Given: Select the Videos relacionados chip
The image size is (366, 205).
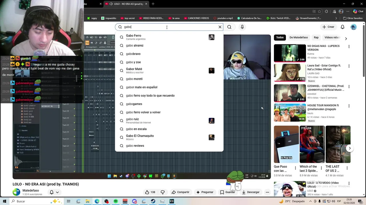Looking at the screenshot, I should coord(332,37).
